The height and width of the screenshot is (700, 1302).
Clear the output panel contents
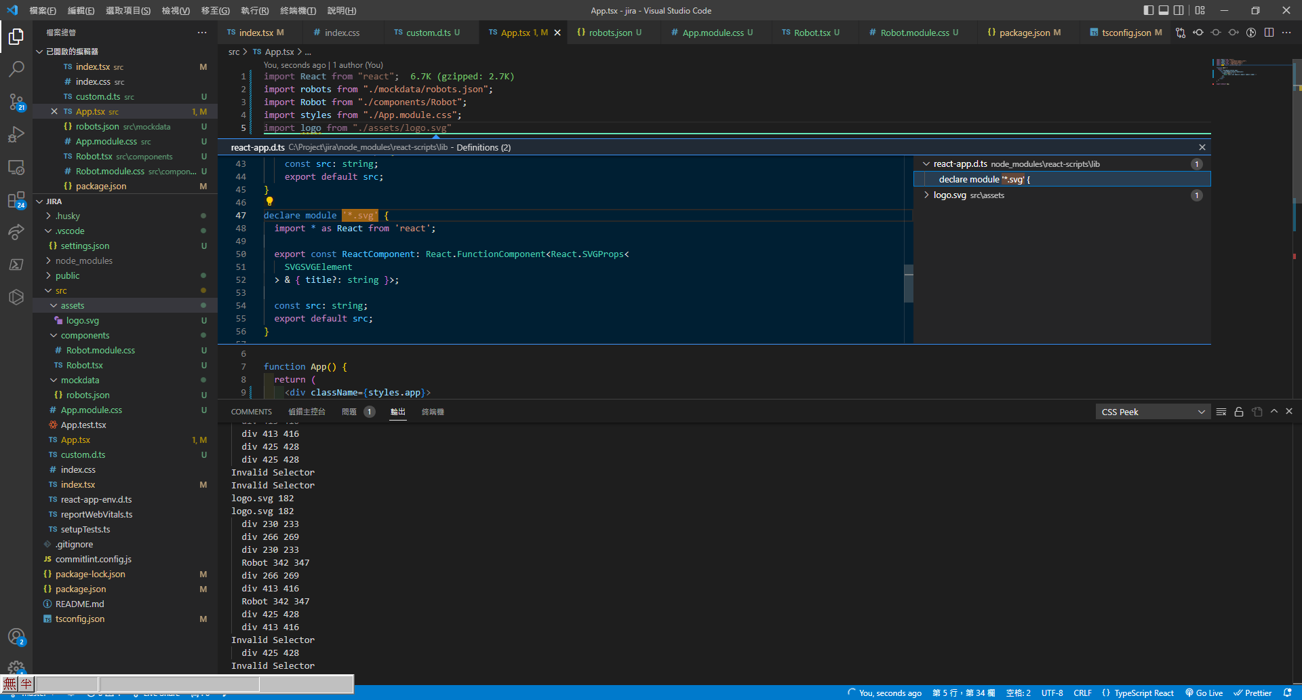(x=1221, y=412)
